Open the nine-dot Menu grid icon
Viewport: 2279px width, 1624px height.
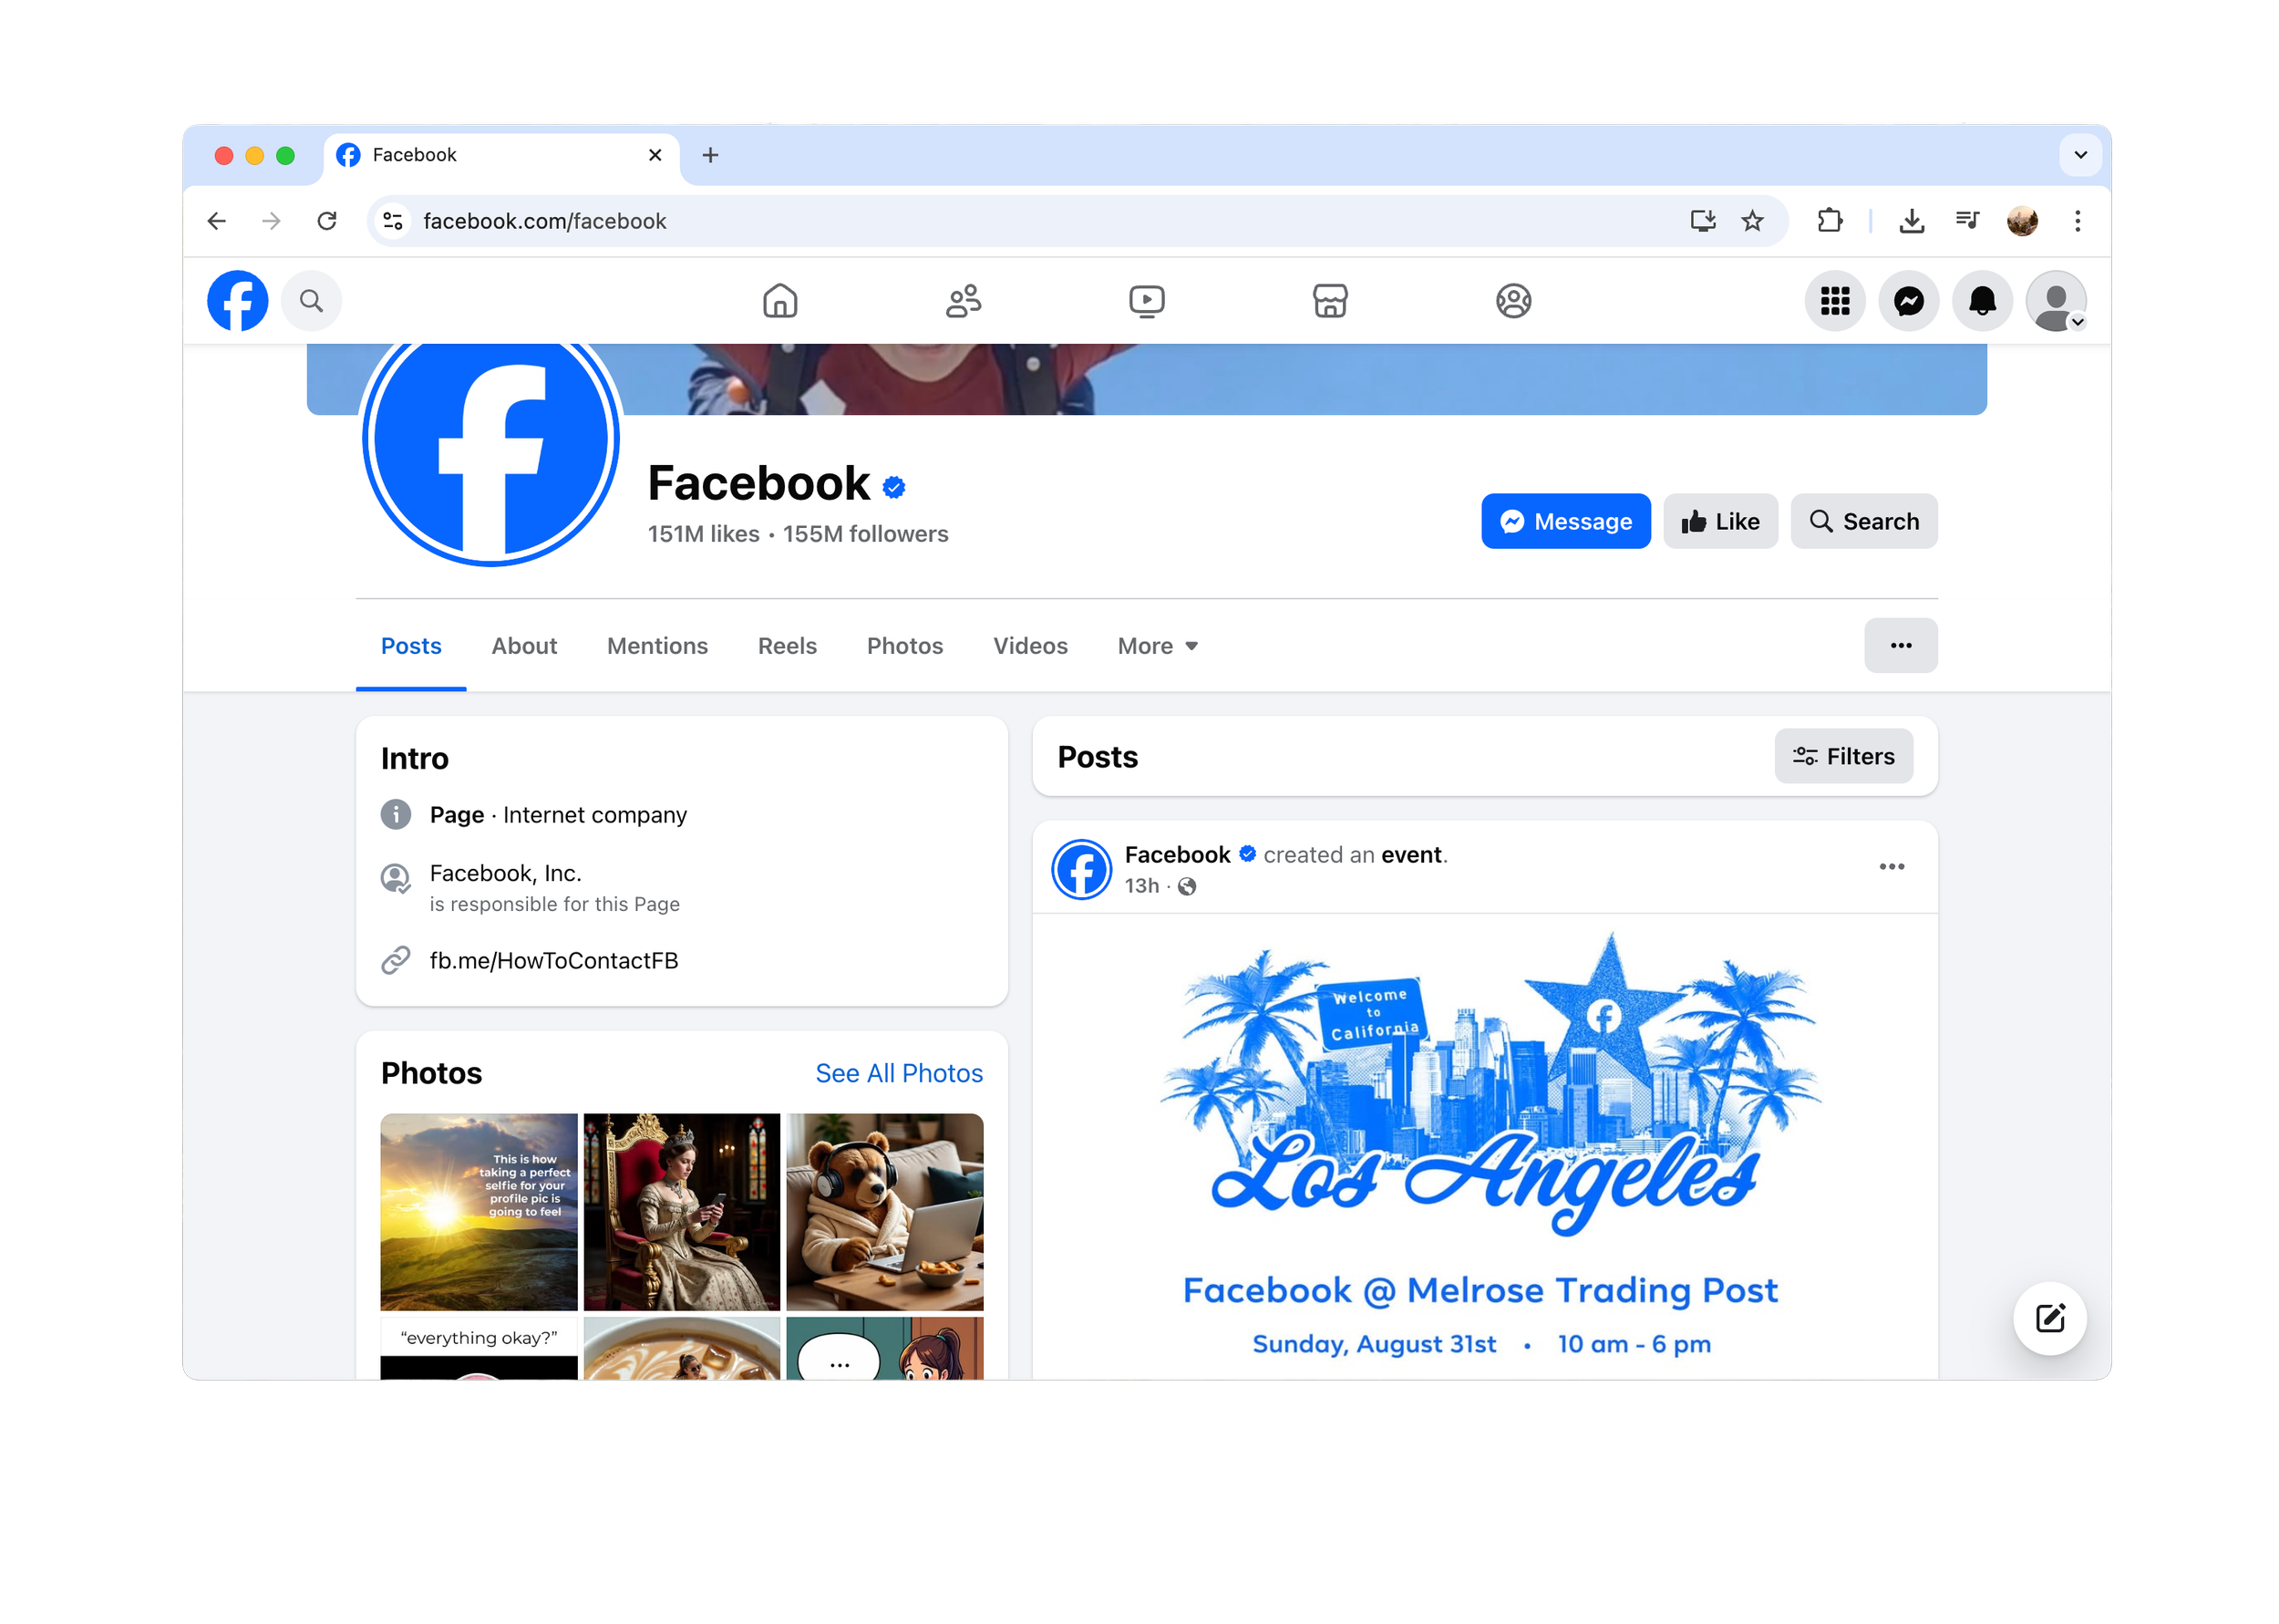tap(1835, 301)
